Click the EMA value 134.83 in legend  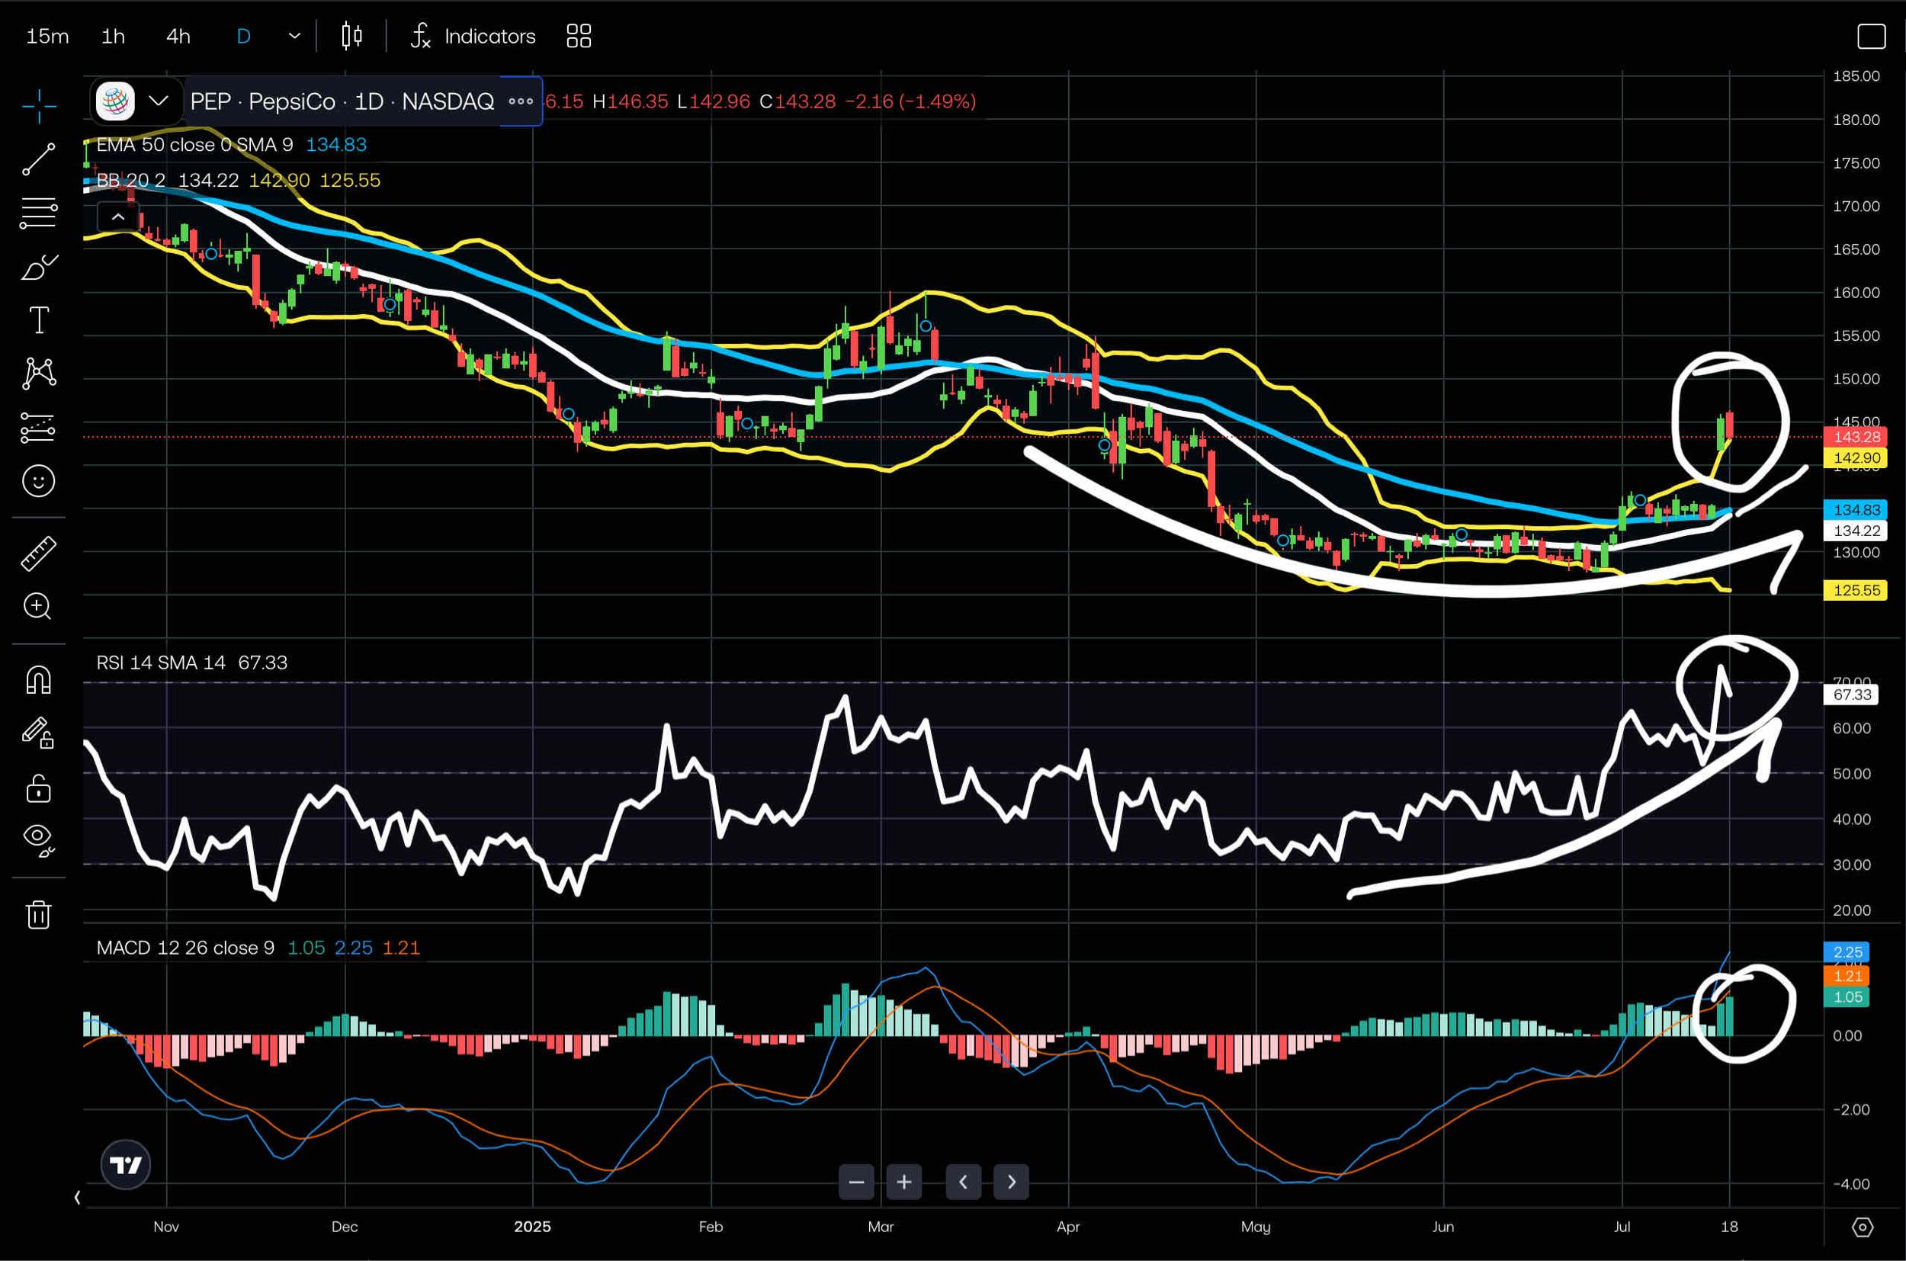click(x=336, y=145)
